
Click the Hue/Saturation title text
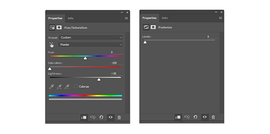point(76,28)
